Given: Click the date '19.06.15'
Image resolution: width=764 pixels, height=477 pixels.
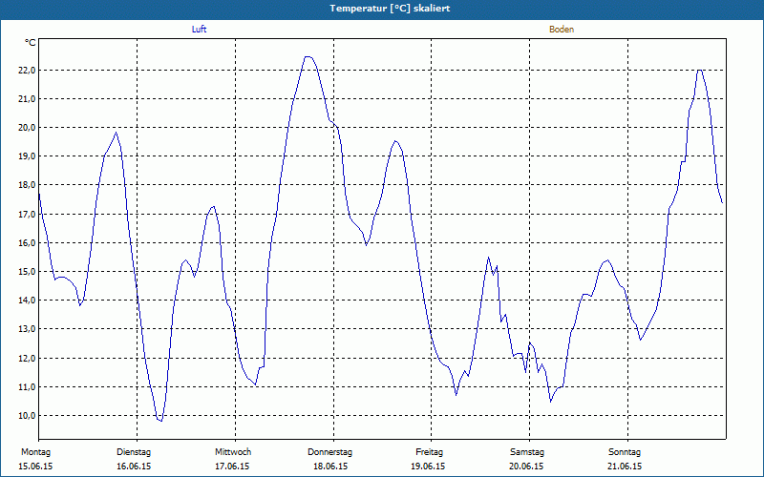Looking at the screenshot, I should (428, 467).
